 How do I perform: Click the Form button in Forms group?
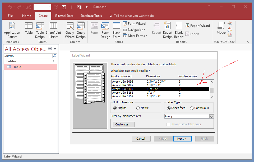[x=94, y=28]
